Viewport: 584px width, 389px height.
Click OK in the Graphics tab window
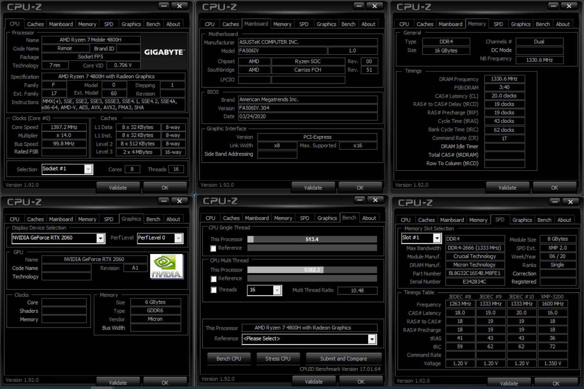point(165,382)
